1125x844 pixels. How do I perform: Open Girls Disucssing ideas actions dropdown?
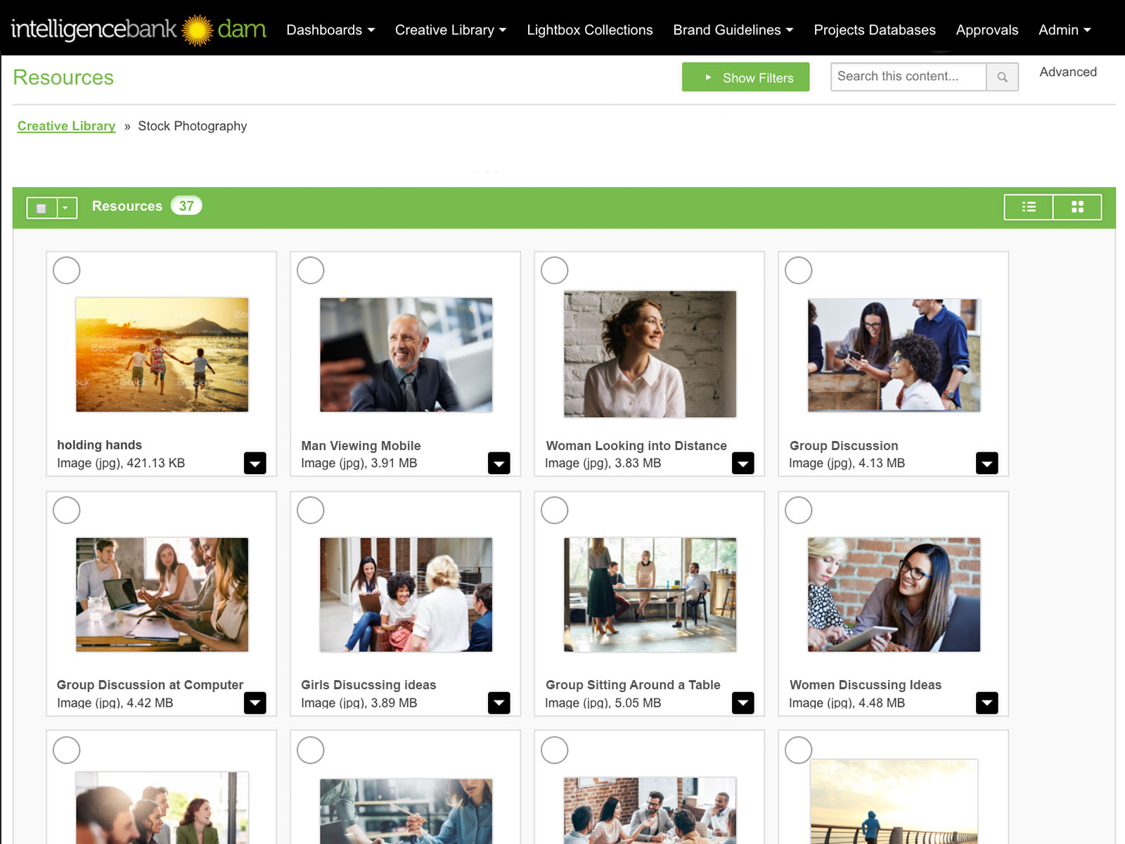point(499,703)
